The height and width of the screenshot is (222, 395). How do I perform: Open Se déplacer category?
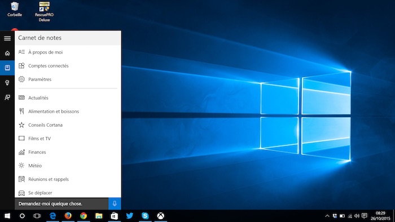pos(68,193)
